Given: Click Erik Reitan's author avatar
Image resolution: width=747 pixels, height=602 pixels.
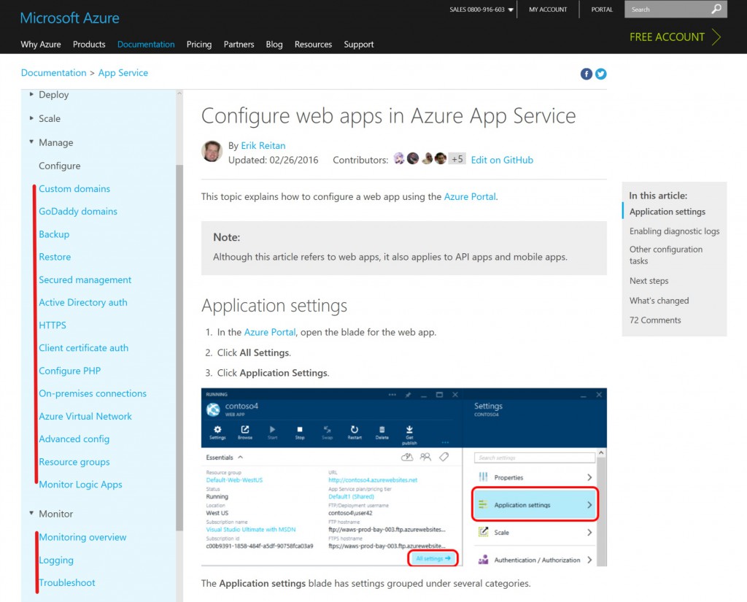Looking at the screenshot, I should [212, 152].
